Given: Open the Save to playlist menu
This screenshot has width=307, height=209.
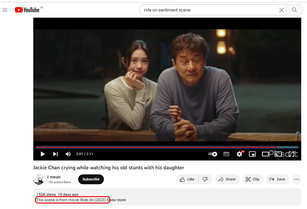Looking at the screenshot, I should coord(277,179).
